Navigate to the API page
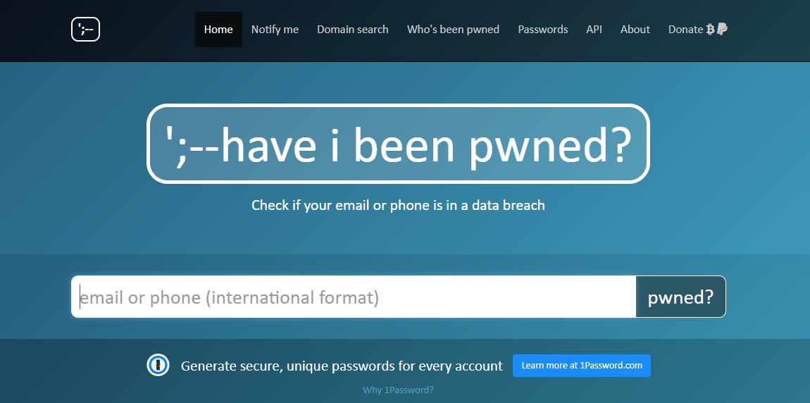This screenshot has height=403, width=810. tap(594, 30)
